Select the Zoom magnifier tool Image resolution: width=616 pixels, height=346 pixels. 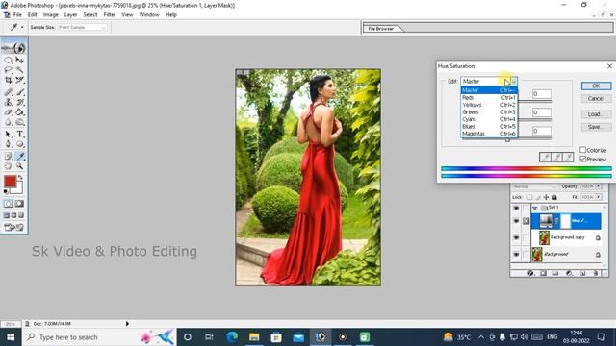coord(19,166)
